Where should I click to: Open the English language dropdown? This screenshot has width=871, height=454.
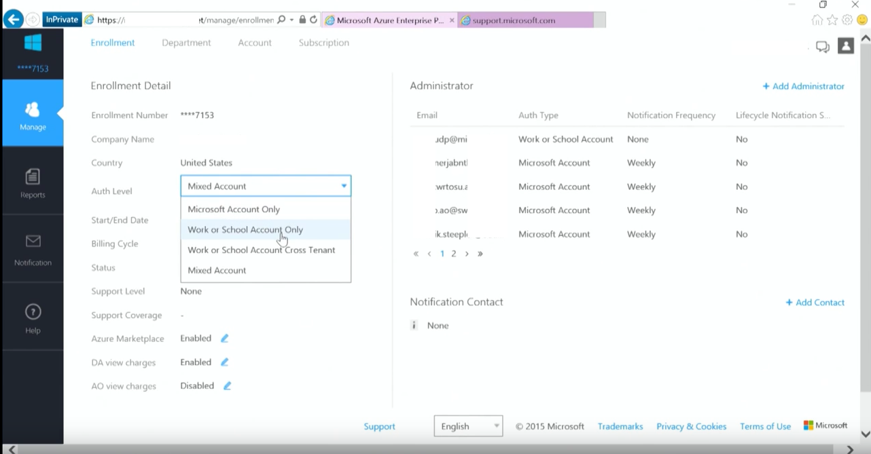[x=468, y=426]
